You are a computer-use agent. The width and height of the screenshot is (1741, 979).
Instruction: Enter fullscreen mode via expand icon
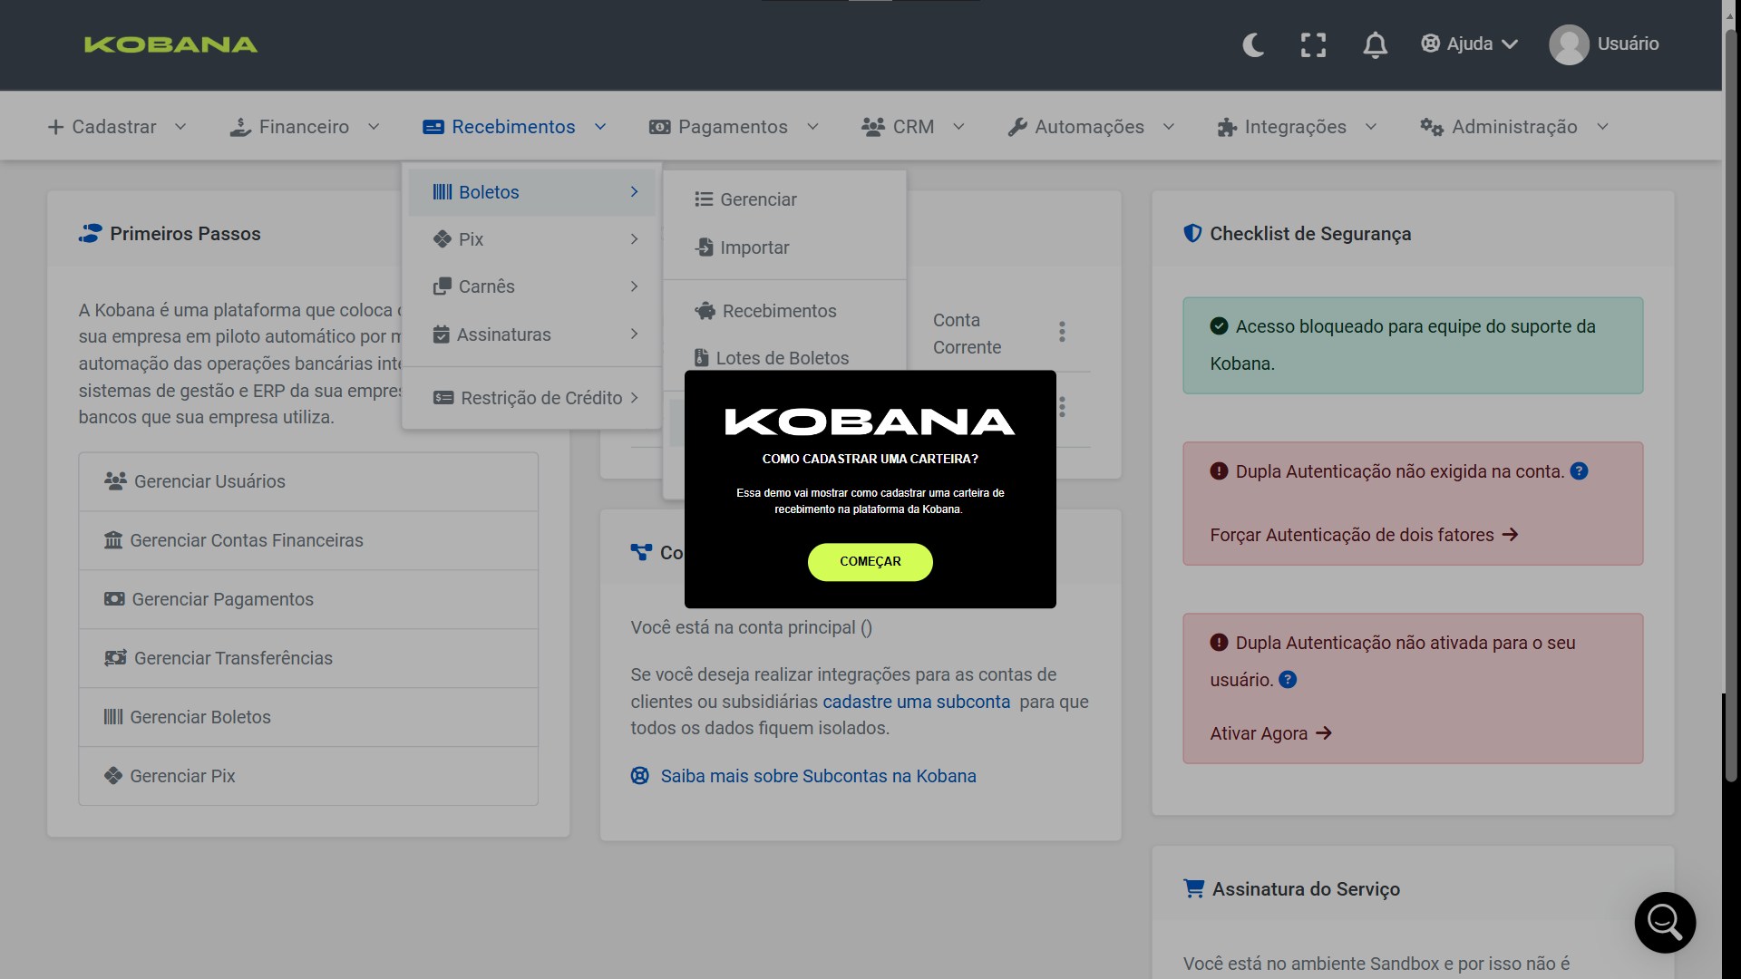pyautogui.click(x=1313, y=44)
